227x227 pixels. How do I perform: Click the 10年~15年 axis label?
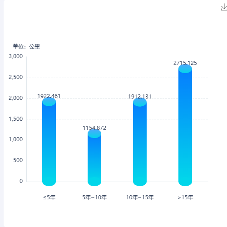tap(140, 197)
